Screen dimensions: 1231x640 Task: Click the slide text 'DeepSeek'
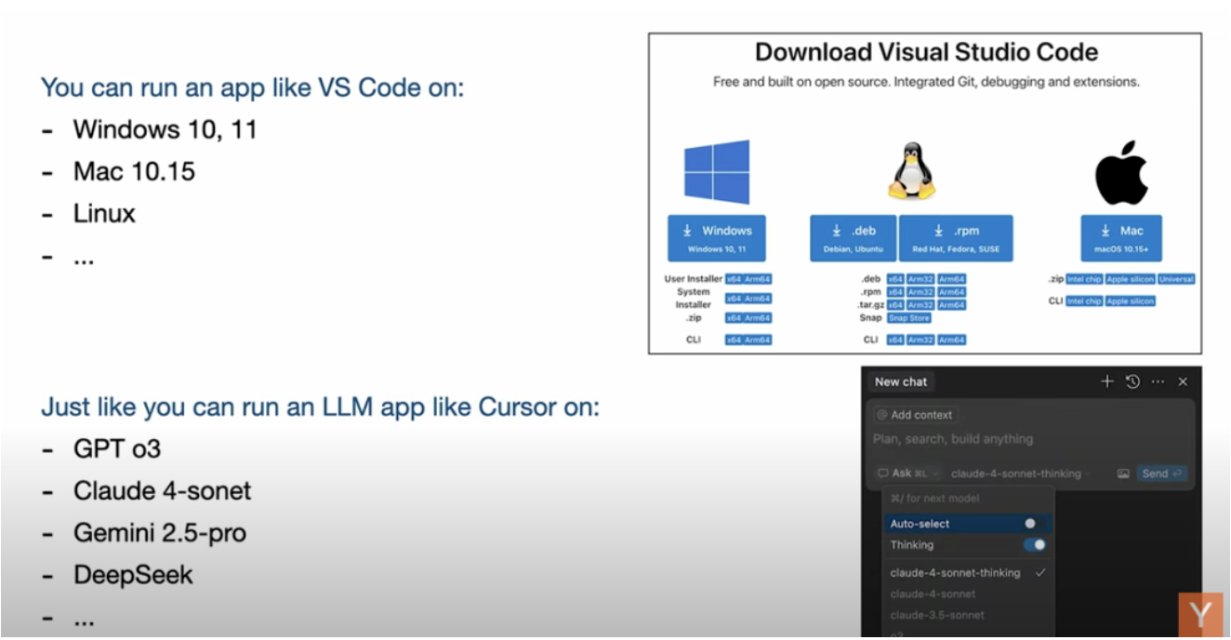(134, 575)
